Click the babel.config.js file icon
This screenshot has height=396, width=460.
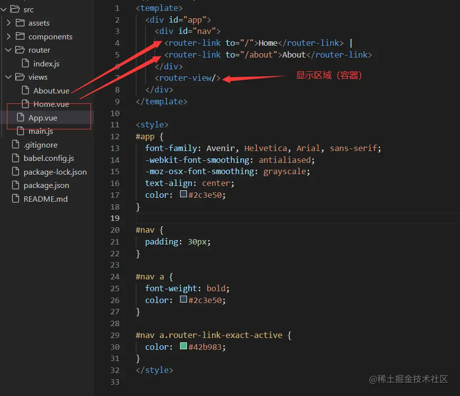click(x=16, y=158)
